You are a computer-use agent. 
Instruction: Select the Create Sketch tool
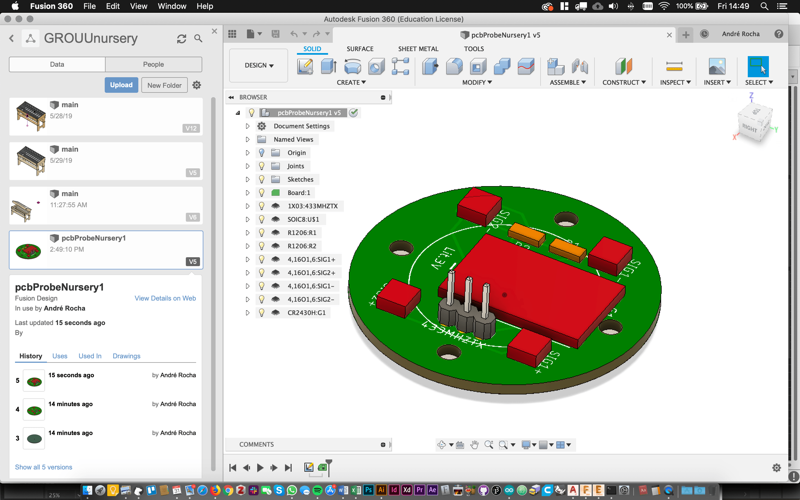point(305,66)
